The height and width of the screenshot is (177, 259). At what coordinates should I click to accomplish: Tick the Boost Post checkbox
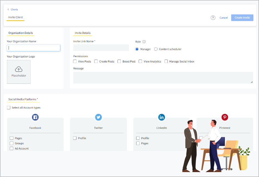(119, 61)
